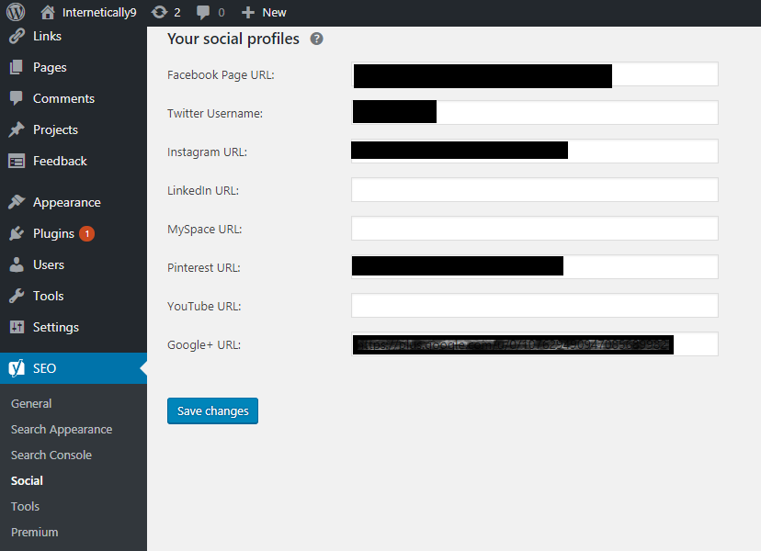Click the 'Facebook Page URL:' label
The height and width of the screenshot is (551, 761).
tap(221, 75)
